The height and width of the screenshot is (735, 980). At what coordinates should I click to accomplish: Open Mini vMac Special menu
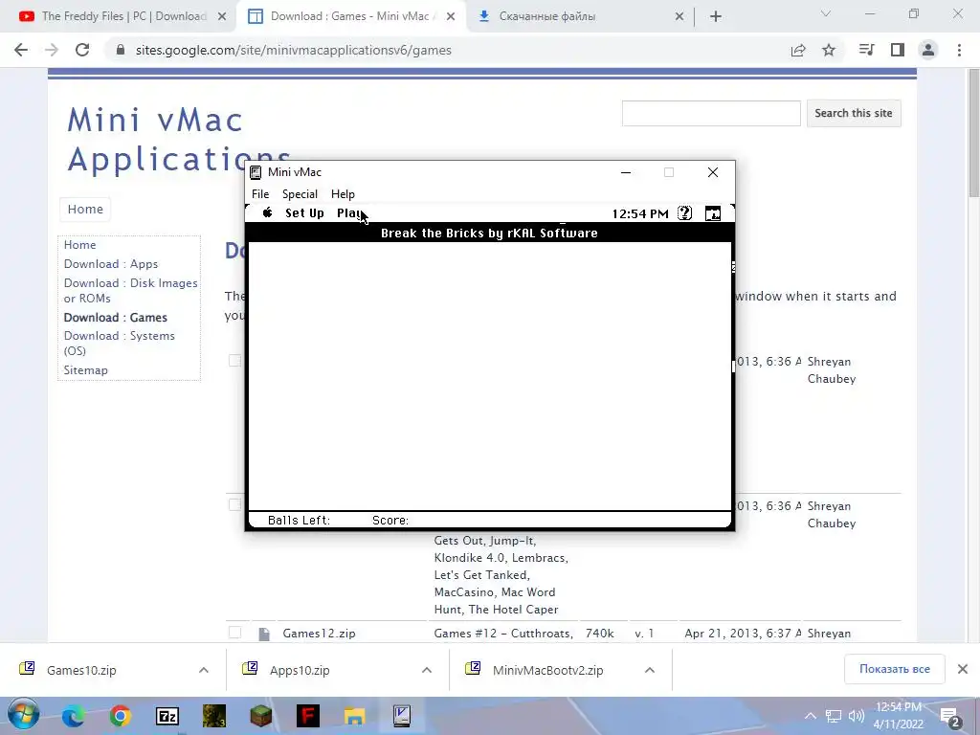300,193
